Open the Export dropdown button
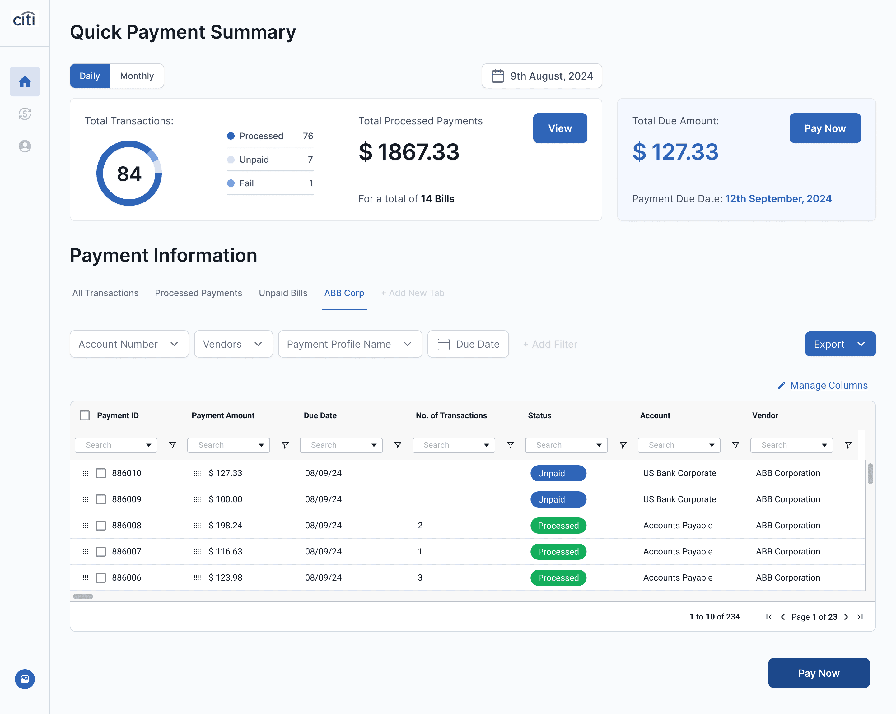 (x=840, y=344)
